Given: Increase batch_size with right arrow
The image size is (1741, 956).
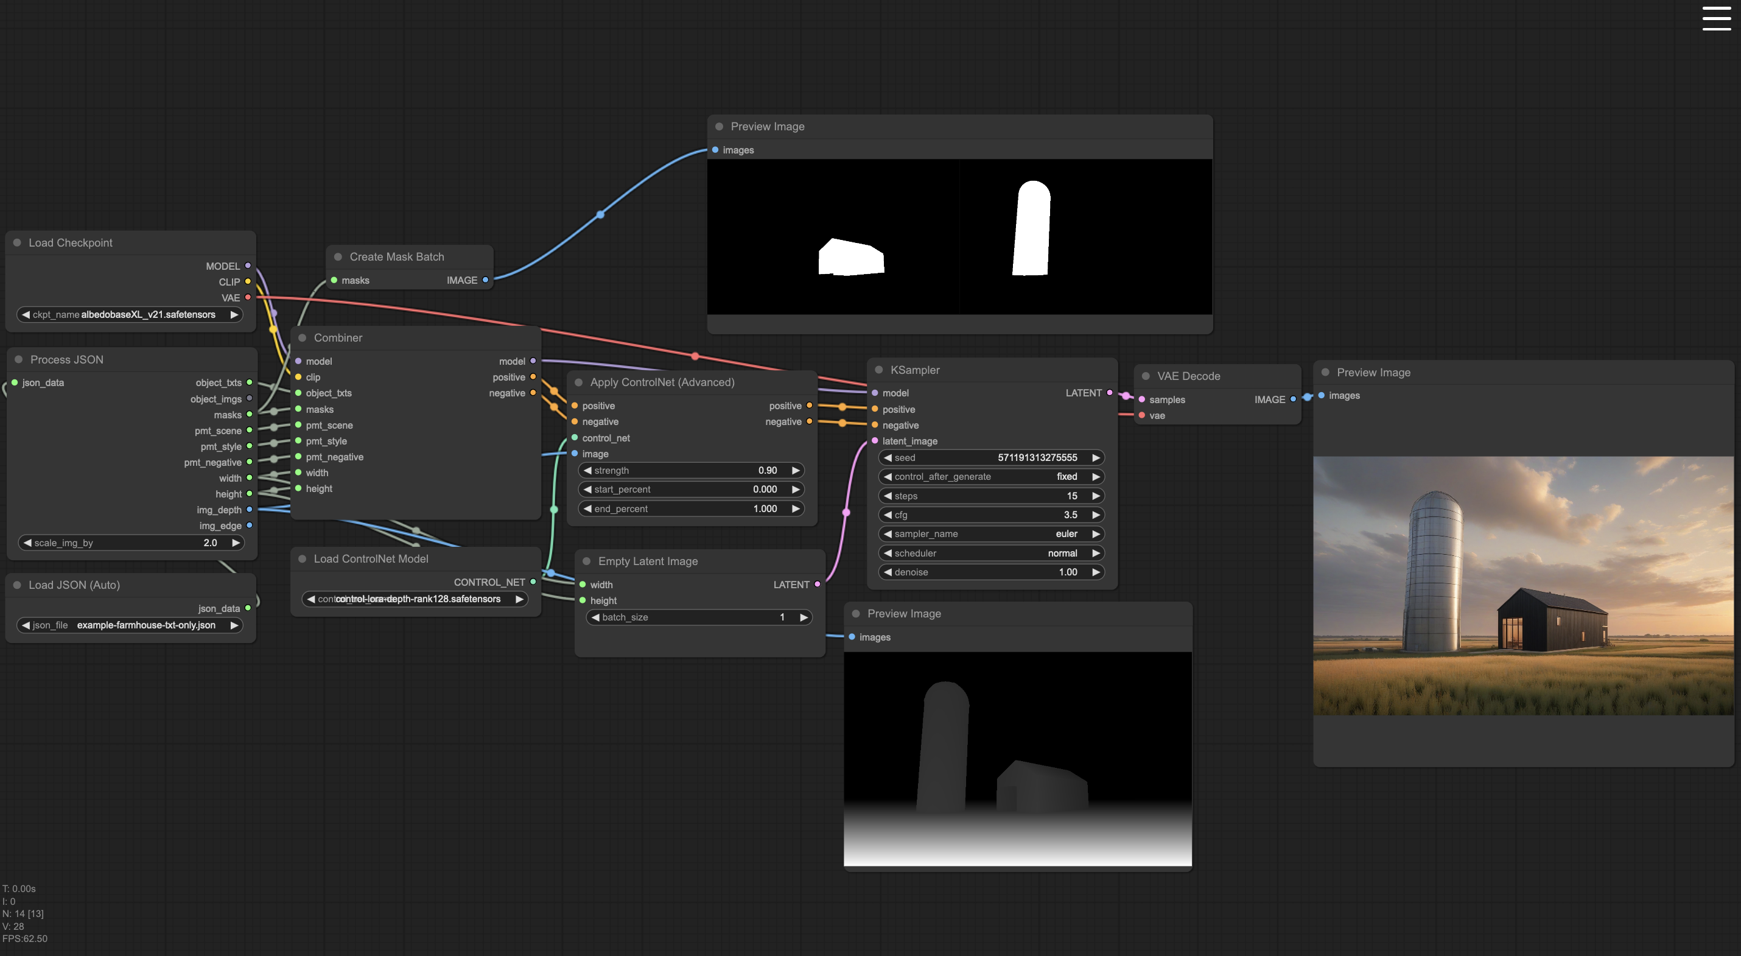Looking at the screenshot, I should coord(804,617).
